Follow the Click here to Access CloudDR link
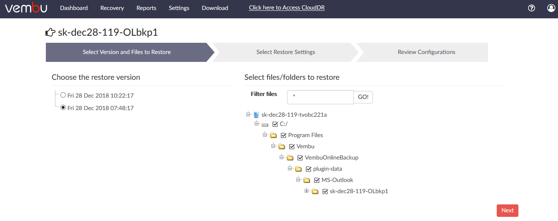 (287, 7)
